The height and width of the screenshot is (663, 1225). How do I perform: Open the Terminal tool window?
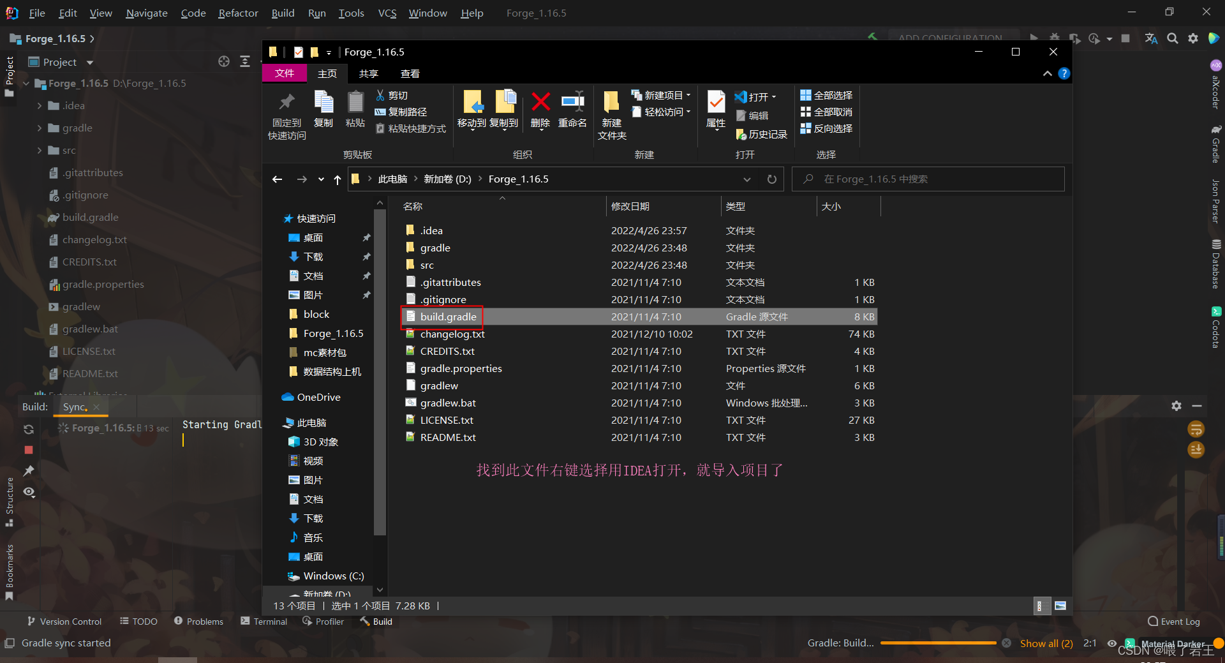tap(264, 622)
